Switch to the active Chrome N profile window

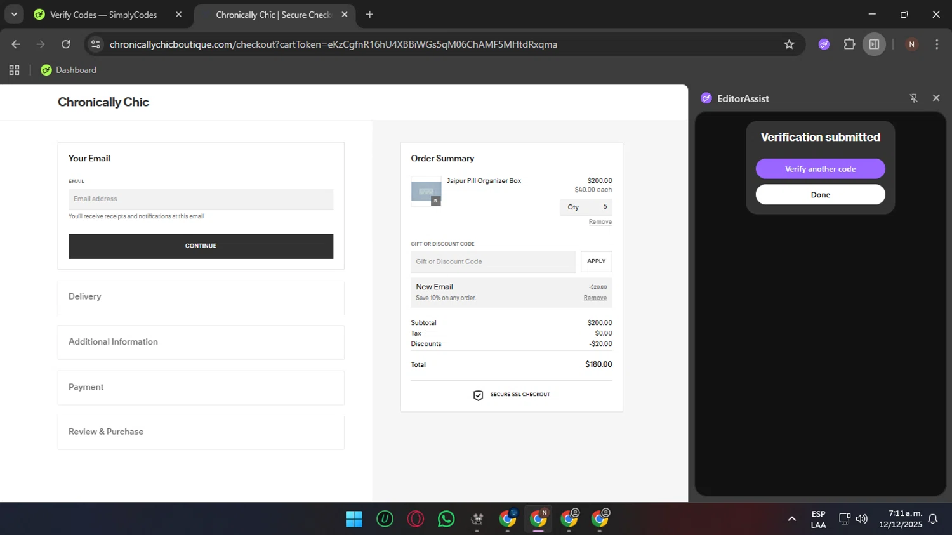coord(539,519)
